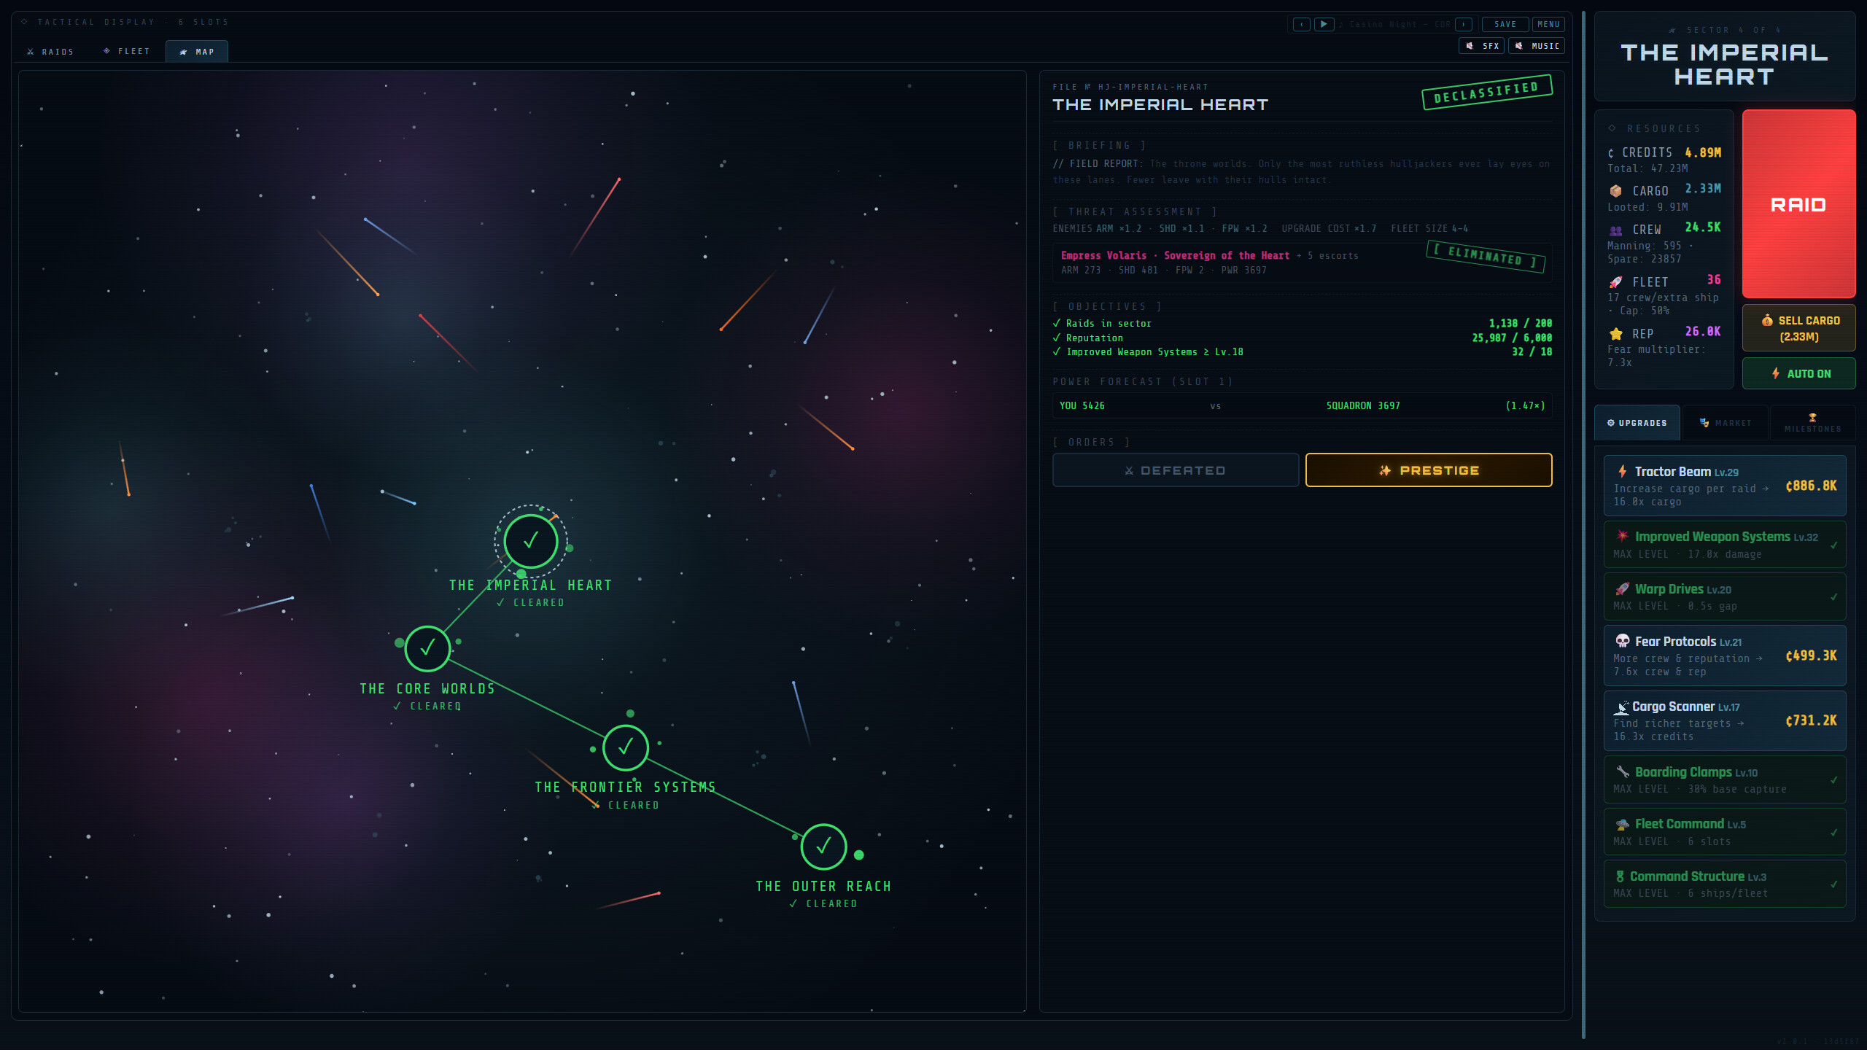Switch to the FLEET tab
Screen dimensions: 1867x1050
pos(127,51)
